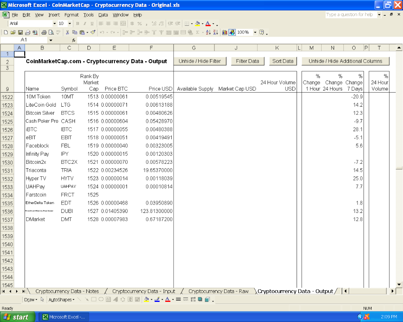Open the Font name dropdown
Viewport: 403px width, 322px height.
coord(54,24)
